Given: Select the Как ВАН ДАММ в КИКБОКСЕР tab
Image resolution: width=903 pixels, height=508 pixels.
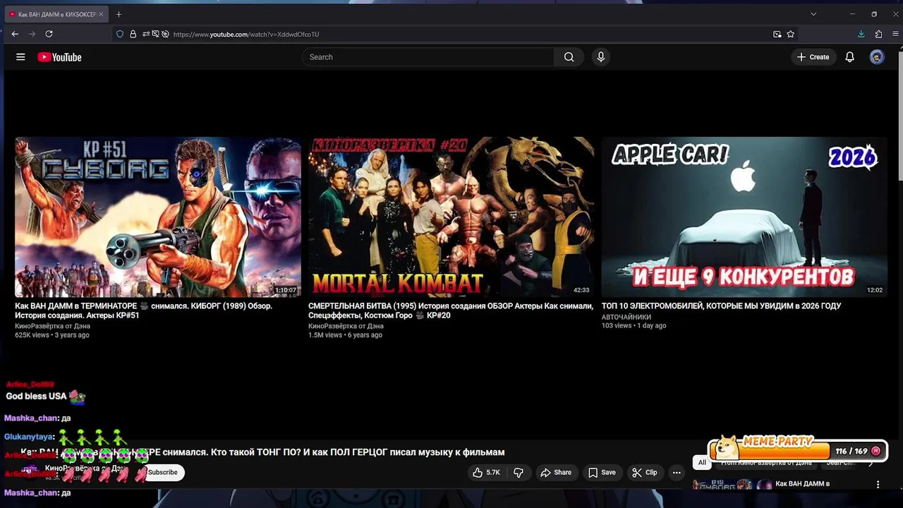Looking at the screenshot, I should [x=56, y=14].
